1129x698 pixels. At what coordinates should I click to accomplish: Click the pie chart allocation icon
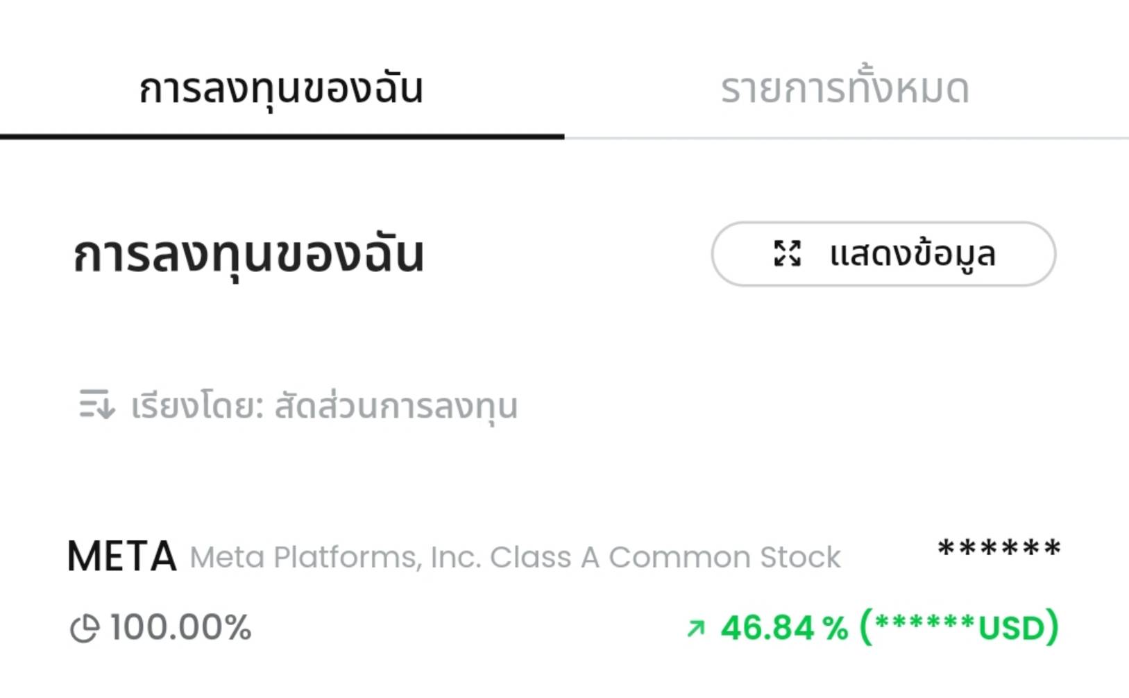(x=85, y=629)
